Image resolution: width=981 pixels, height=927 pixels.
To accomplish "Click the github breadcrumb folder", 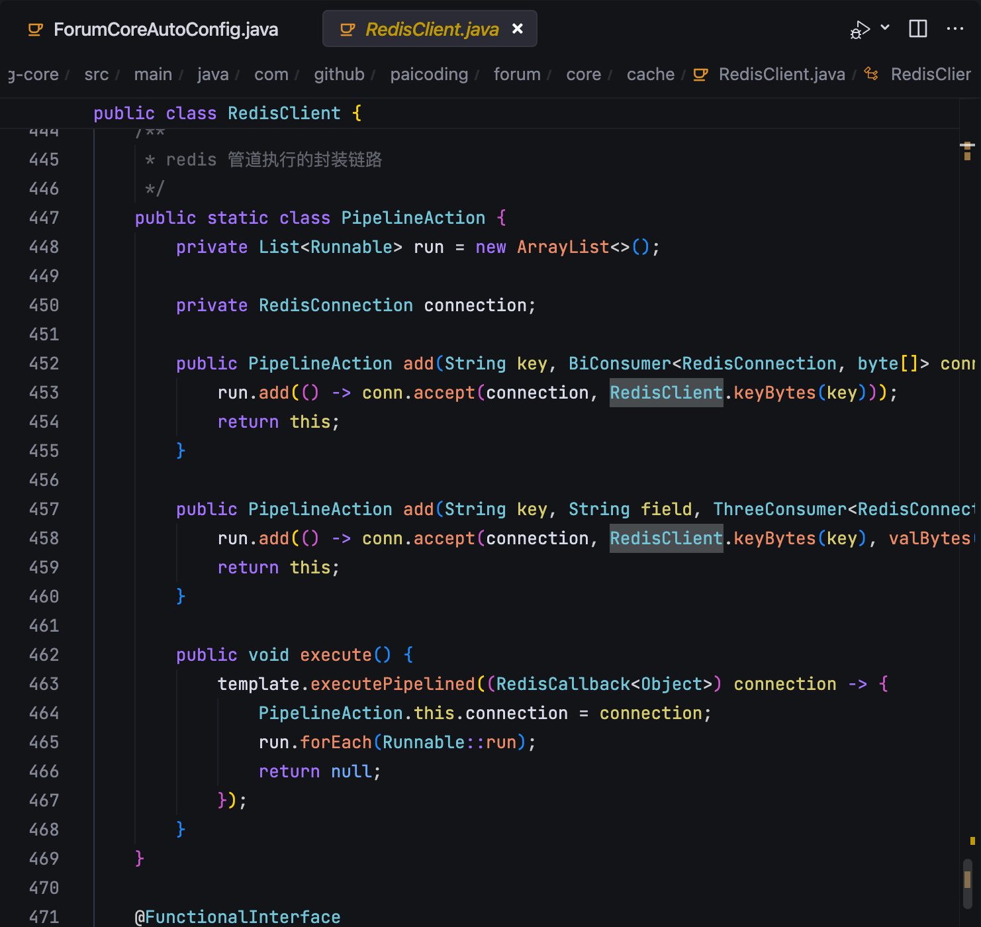I will 339,75.
